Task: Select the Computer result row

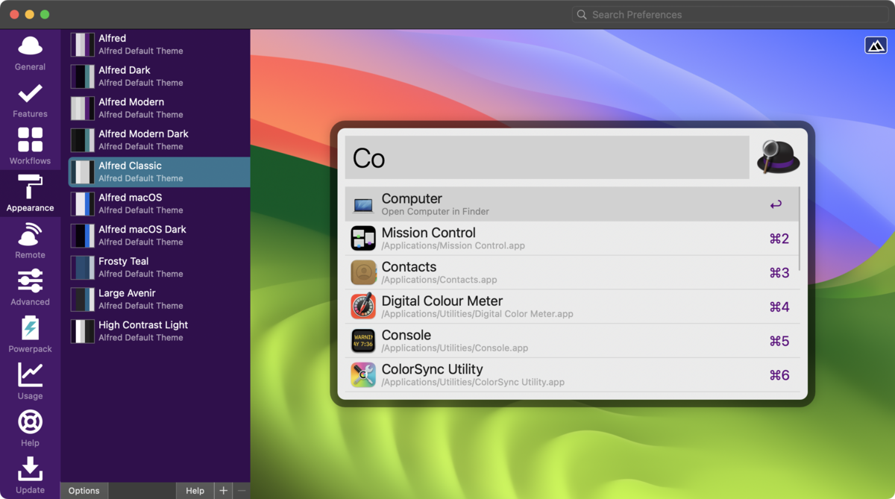Action: (x=571, y=204)
